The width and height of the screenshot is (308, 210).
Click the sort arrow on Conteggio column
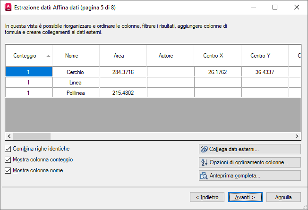point(48,56)
